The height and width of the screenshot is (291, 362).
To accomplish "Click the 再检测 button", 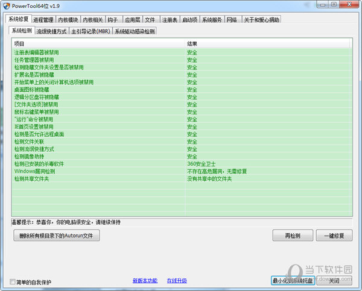I will coord(293,236).
